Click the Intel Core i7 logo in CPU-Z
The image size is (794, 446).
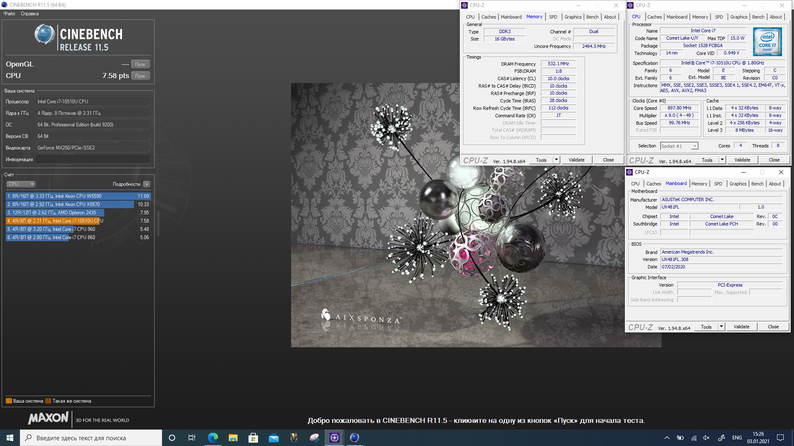click(767, 42)
